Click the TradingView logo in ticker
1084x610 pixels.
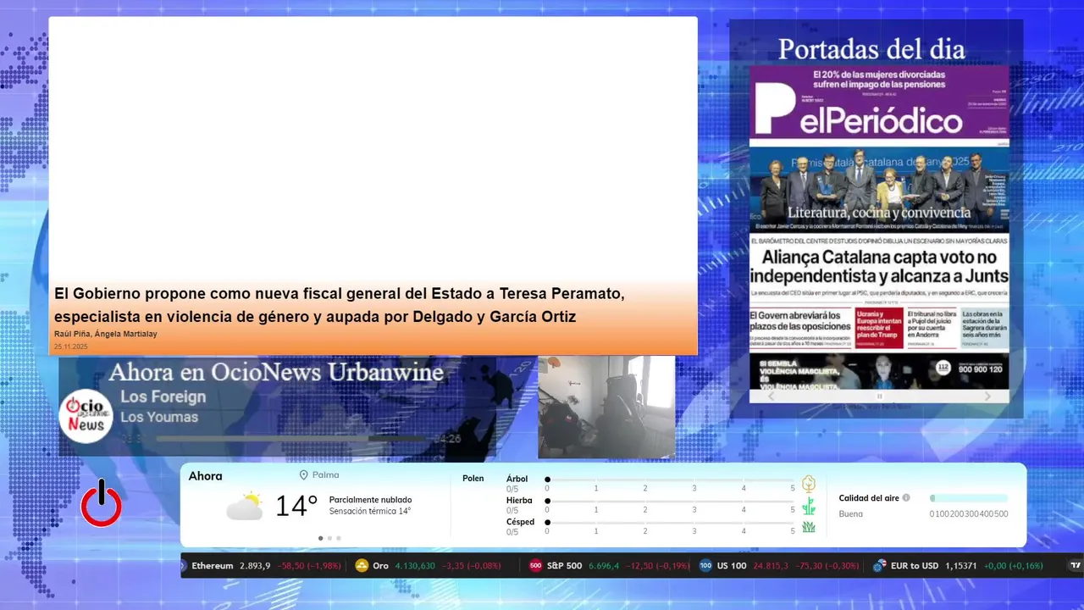(x=1076, y=566)
